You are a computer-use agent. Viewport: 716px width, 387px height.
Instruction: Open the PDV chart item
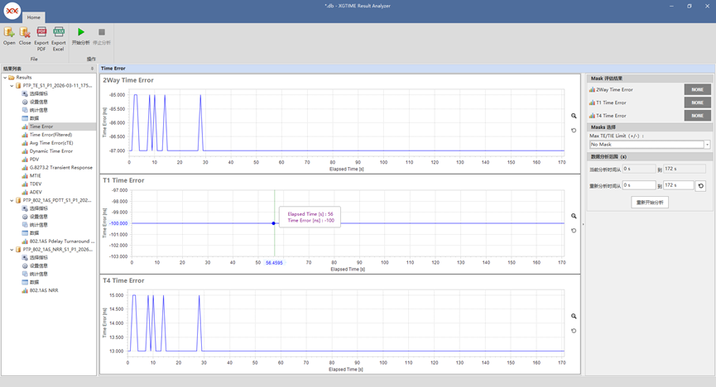34,160
